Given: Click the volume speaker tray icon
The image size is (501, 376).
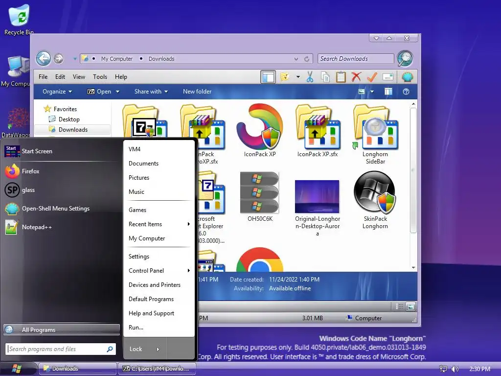Looking at the screenshot, I should coord(455,369).
